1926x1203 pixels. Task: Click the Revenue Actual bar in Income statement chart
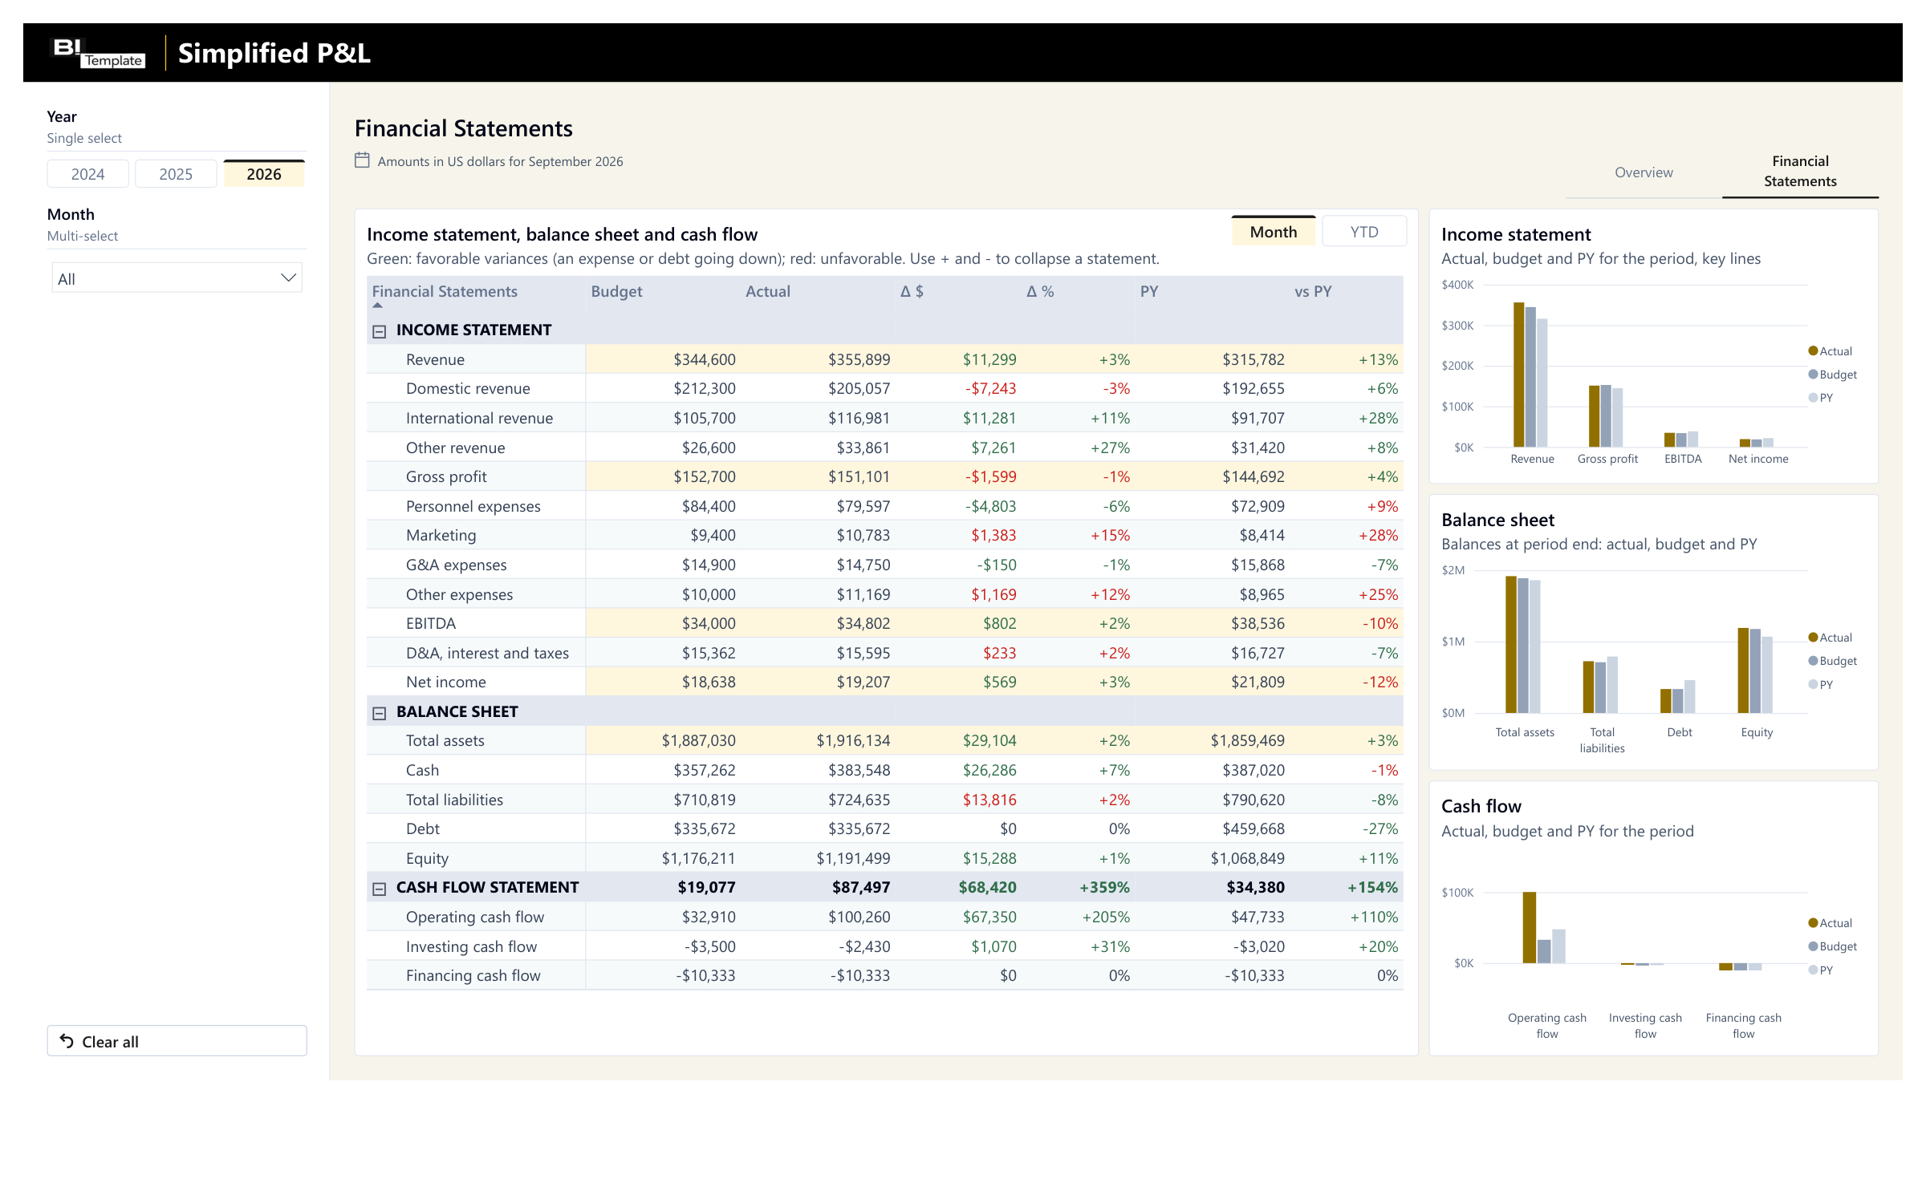coord(1518,375)
